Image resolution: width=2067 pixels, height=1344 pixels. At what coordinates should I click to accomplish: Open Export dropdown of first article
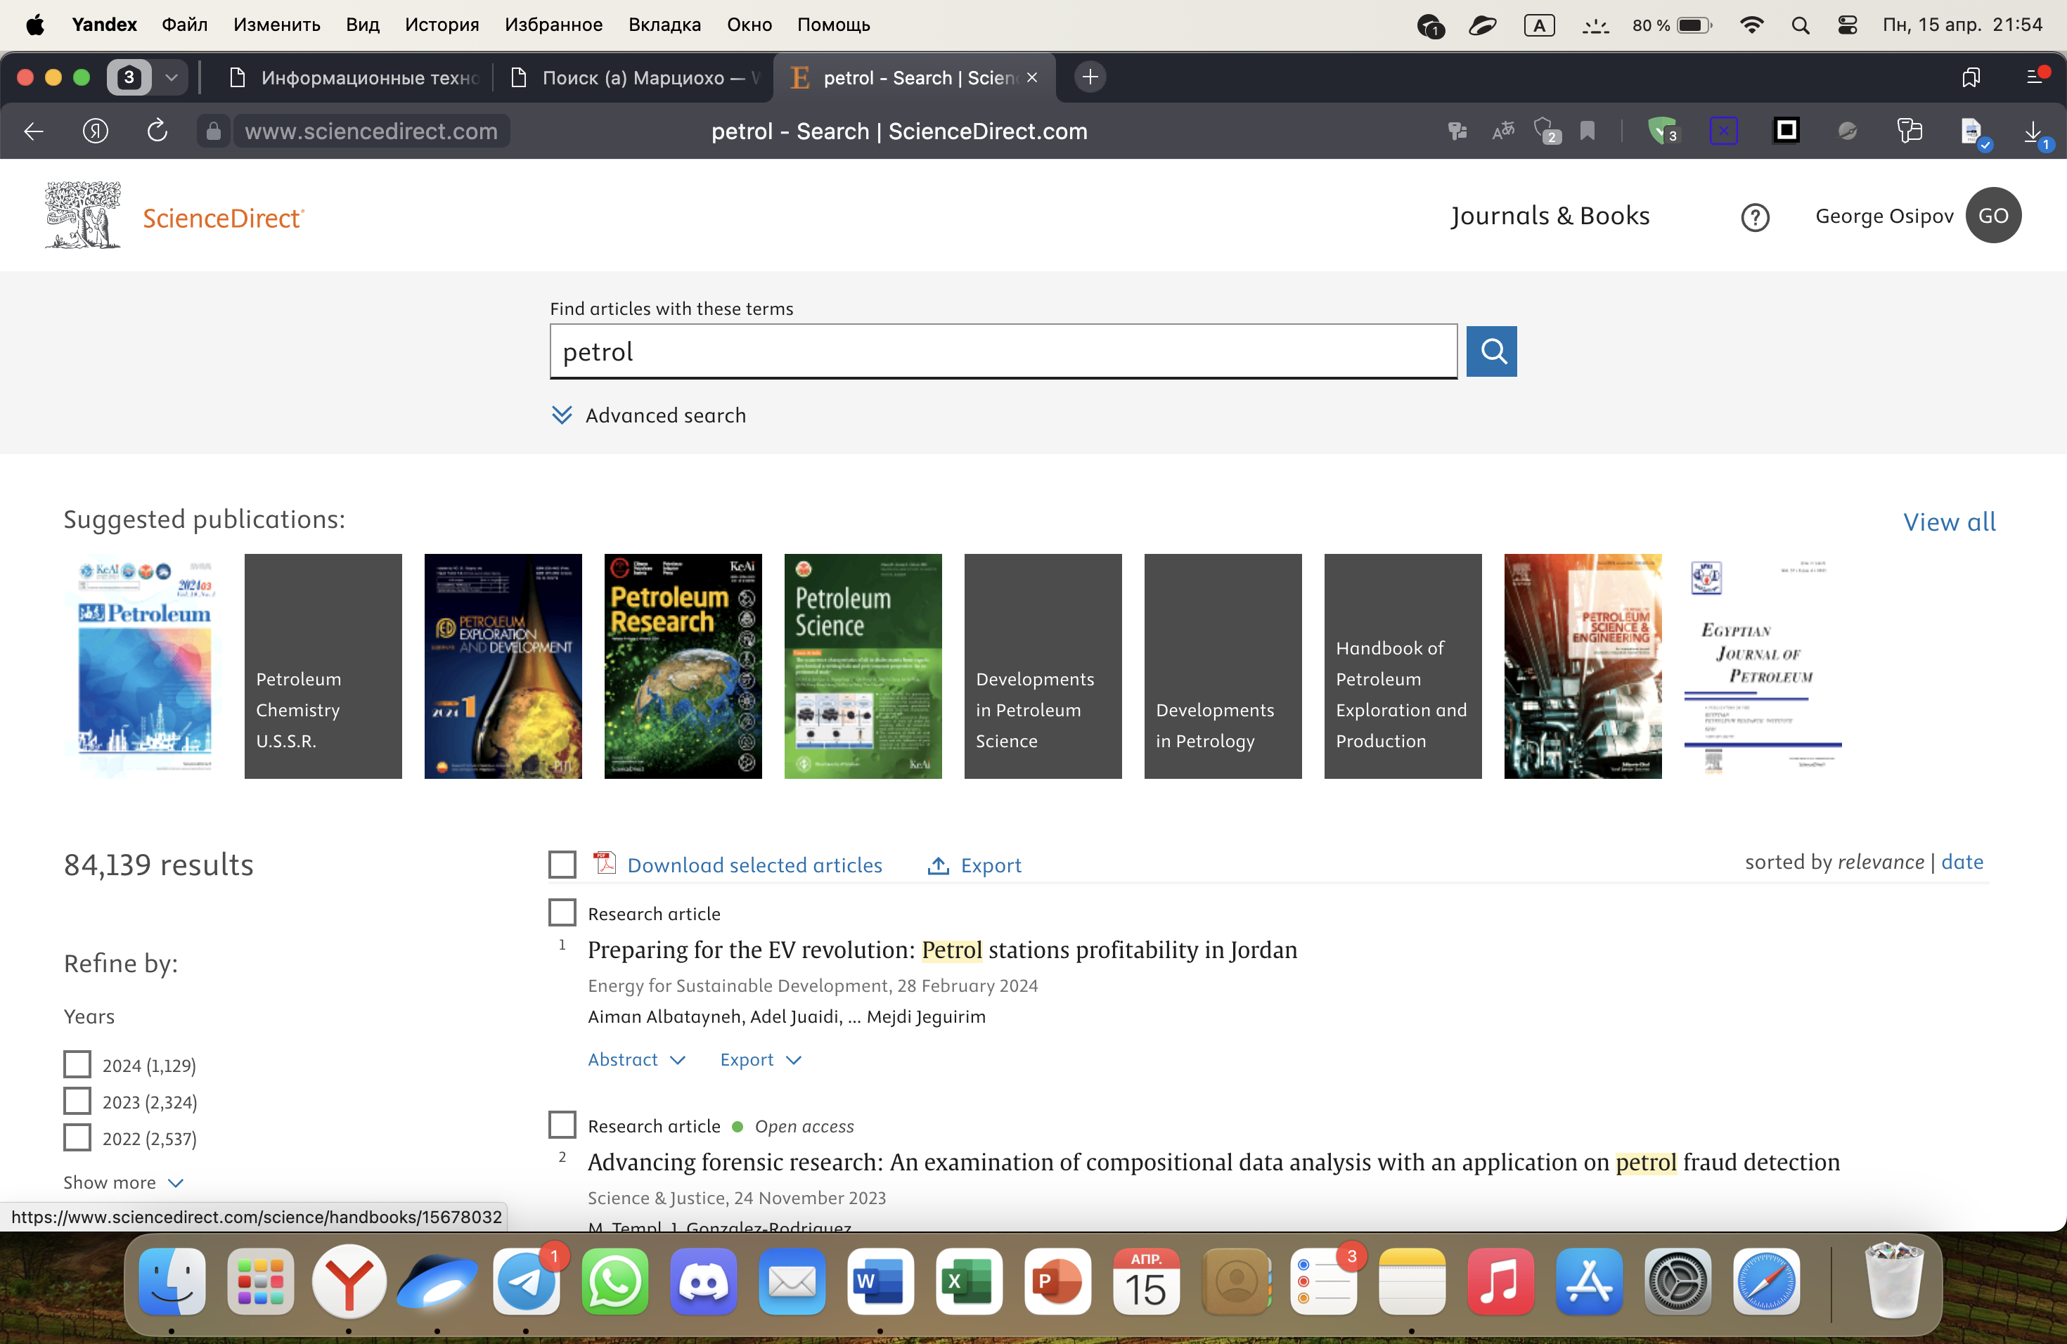coord(761,1060)
